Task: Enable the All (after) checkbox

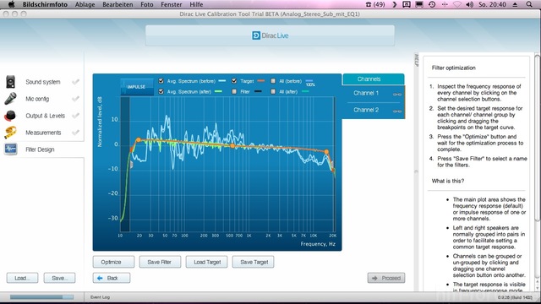Action: (273, 92)
